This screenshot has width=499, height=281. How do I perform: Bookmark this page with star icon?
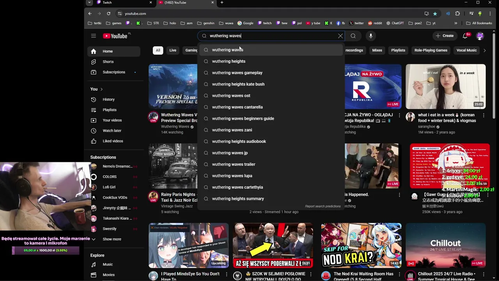point(435,14)
